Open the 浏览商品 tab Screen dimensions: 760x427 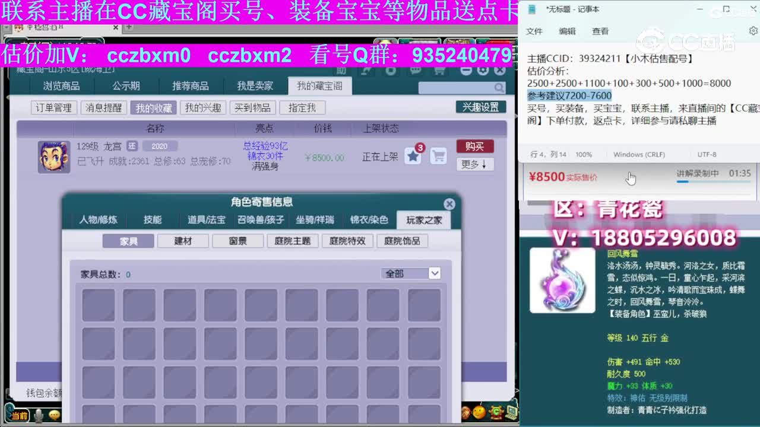(61, 86)
